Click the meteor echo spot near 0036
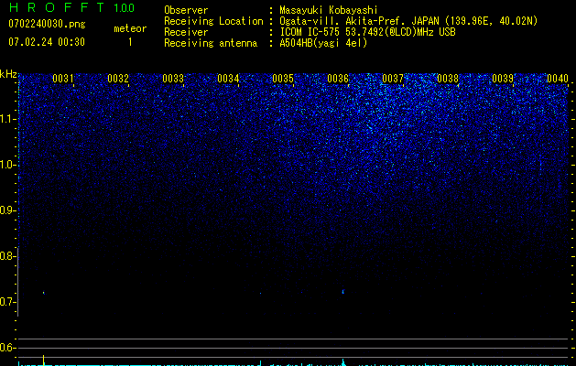This screenshot has width=576, height=366. [x=343, y=292]
